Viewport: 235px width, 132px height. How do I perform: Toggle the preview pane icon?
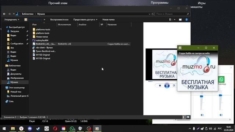coord(180,19)
